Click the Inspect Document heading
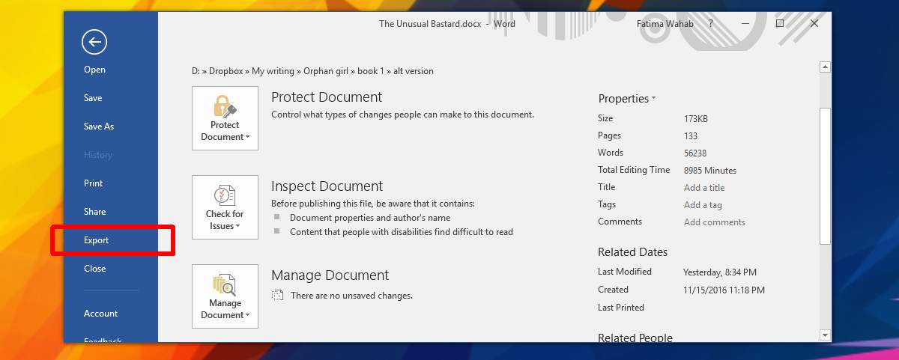The height and width of the screenshot is (360, 899). (327, 186)
